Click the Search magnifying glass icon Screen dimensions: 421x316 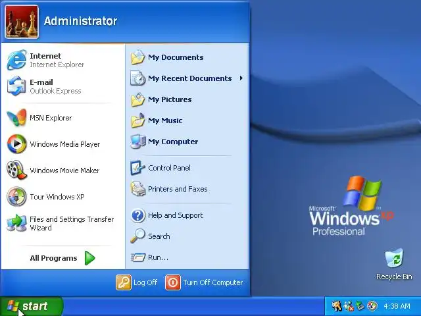(x=137, y=236)
